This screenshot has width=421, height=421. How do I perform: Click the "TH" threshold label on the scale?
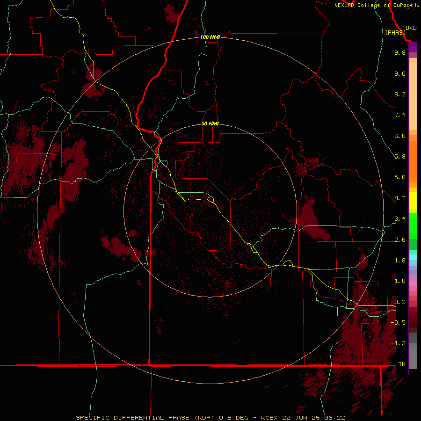(402, 364)
